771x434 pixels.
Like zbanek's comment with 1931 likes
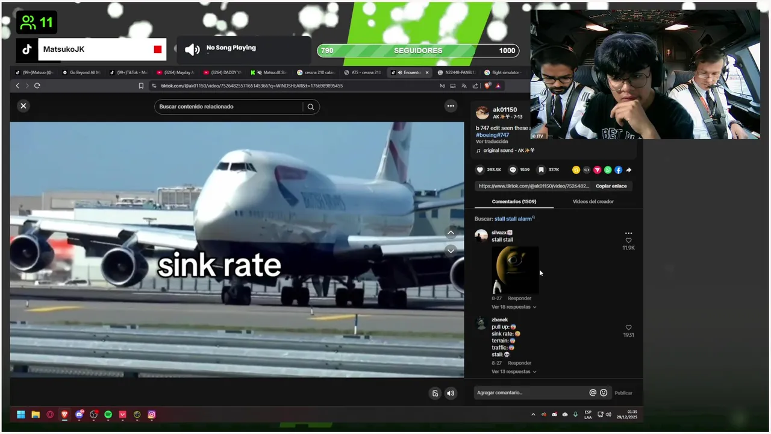(628, 328)
